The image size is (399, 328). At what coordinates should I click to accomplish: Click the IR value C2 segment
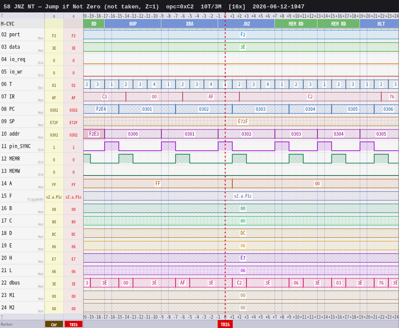pyautogui.click(x=310, y=97)
